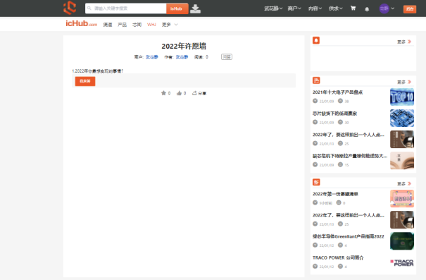The image size is (426, 280).
Task: Expand the 武花静 dropdown in the top bar
Action: (x=273, y=8)
